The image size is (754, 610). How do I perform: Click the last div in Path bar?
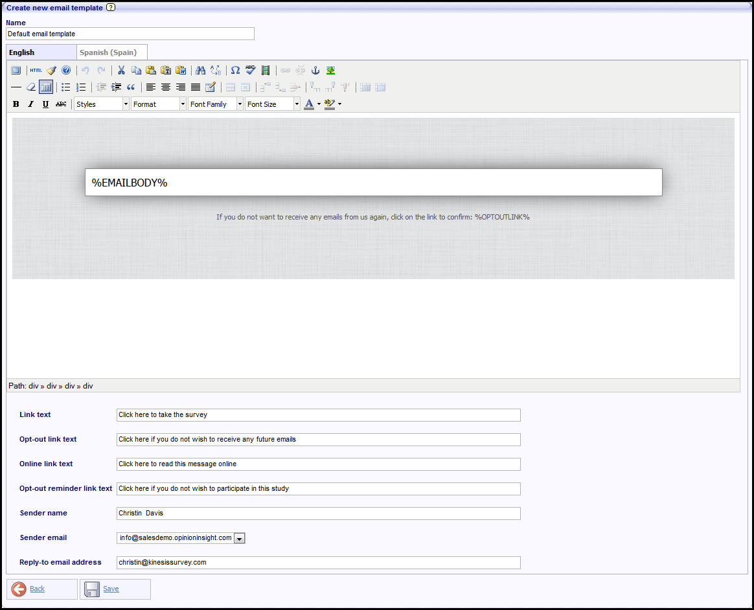point(88,386)
